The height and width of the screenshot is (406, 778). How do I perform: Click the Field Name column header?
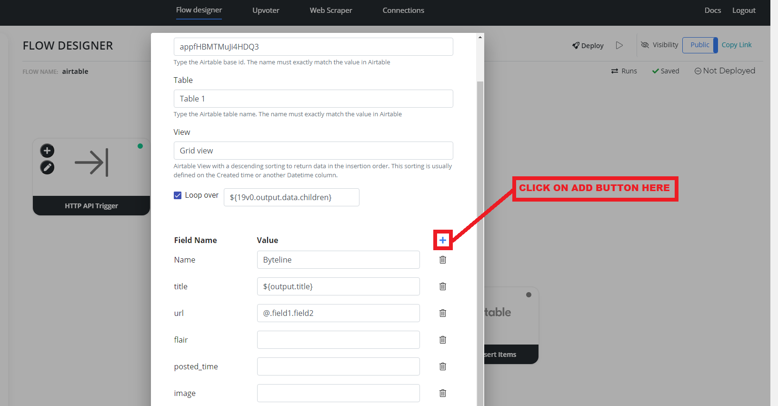195,240
